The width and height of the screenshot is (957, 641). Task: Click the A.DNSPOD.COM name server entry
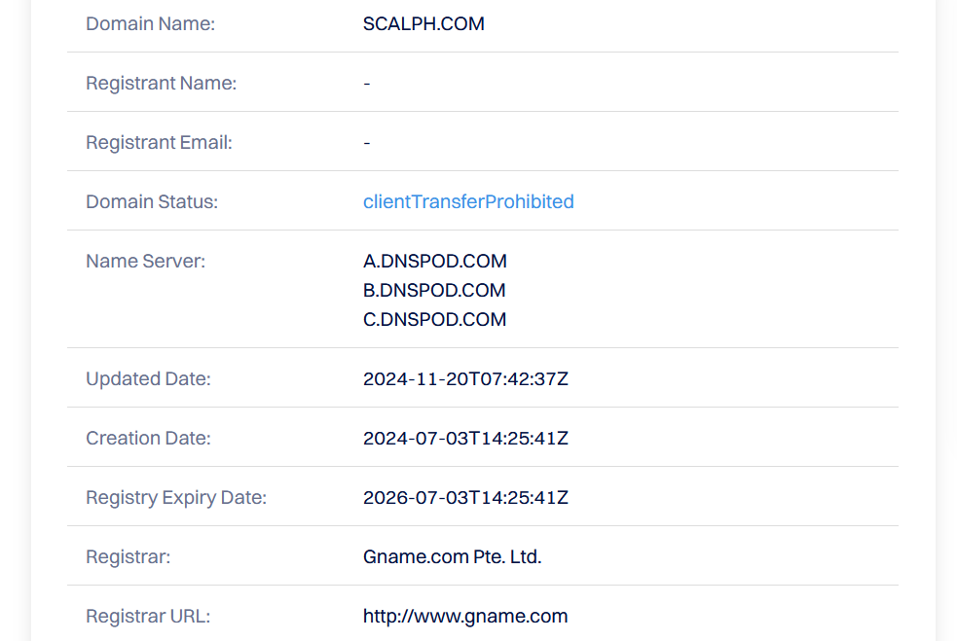434,261
